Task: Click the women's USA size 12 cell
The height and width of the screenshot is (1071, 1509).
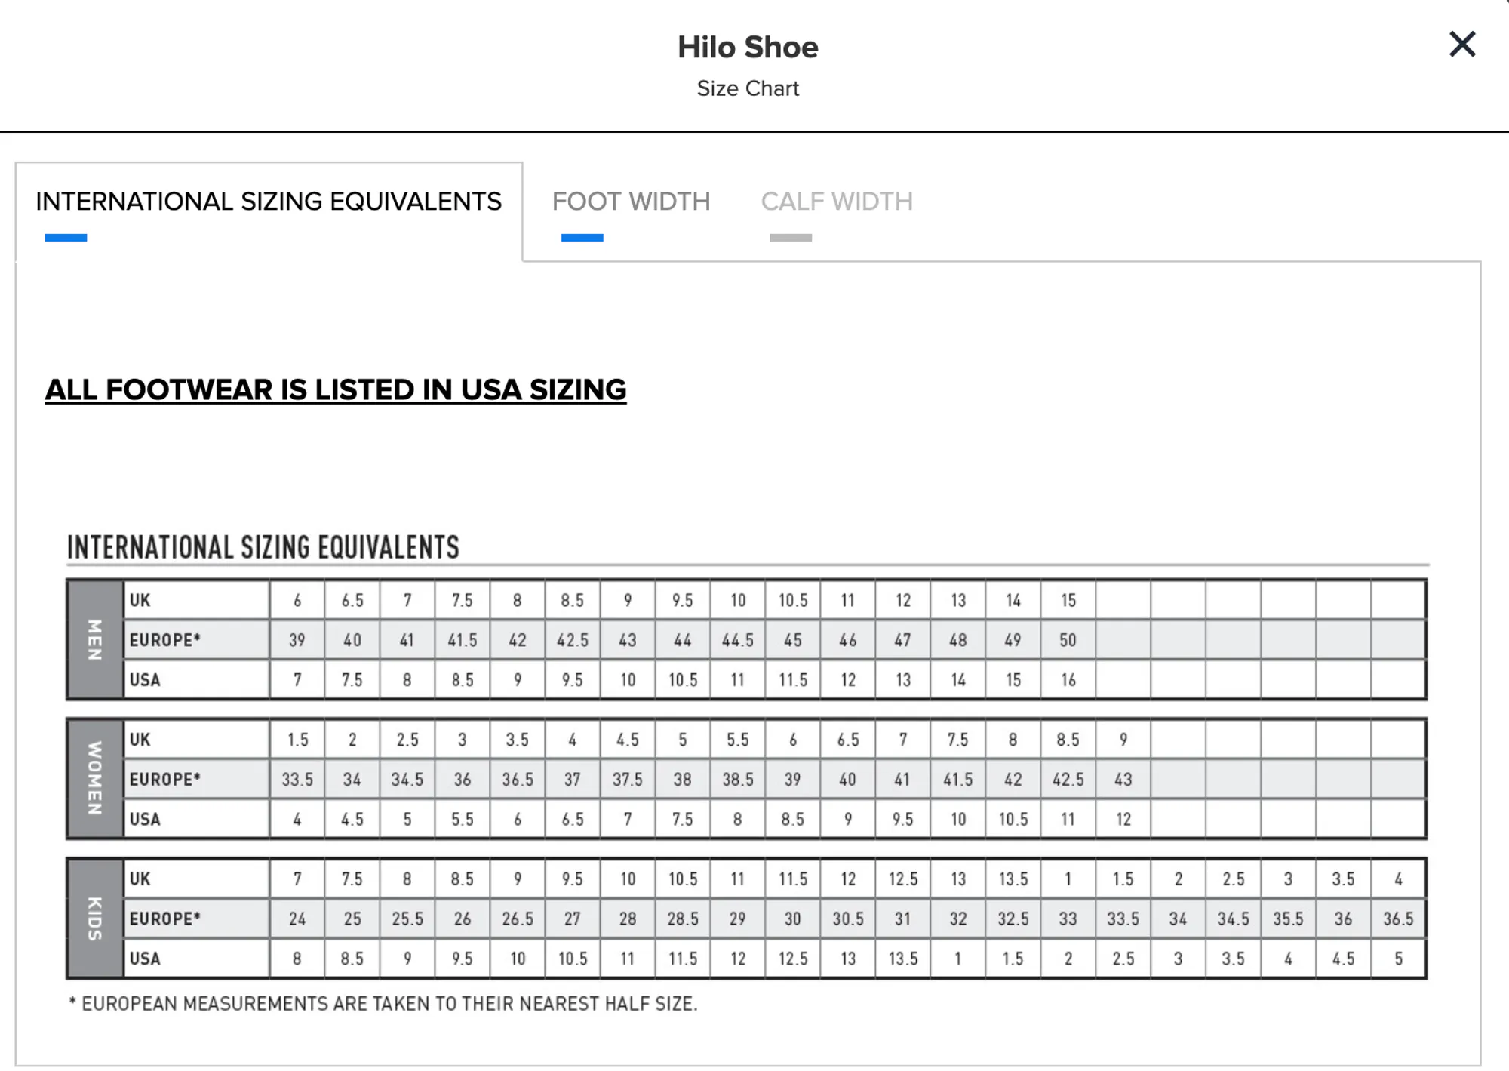Action: point(1123,820)
